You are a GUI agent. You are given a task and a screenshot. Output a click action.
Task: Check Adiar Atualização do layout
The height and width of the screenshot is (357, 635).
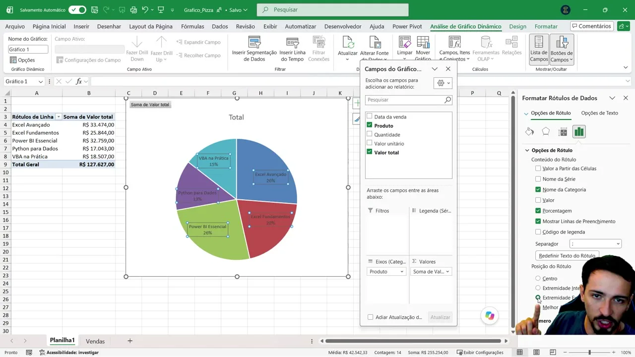[x=370, y=317]
